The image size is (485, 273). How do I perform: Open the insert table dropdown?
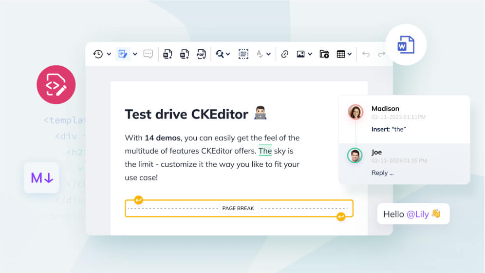pyautogui.click(x=344, y=54)
